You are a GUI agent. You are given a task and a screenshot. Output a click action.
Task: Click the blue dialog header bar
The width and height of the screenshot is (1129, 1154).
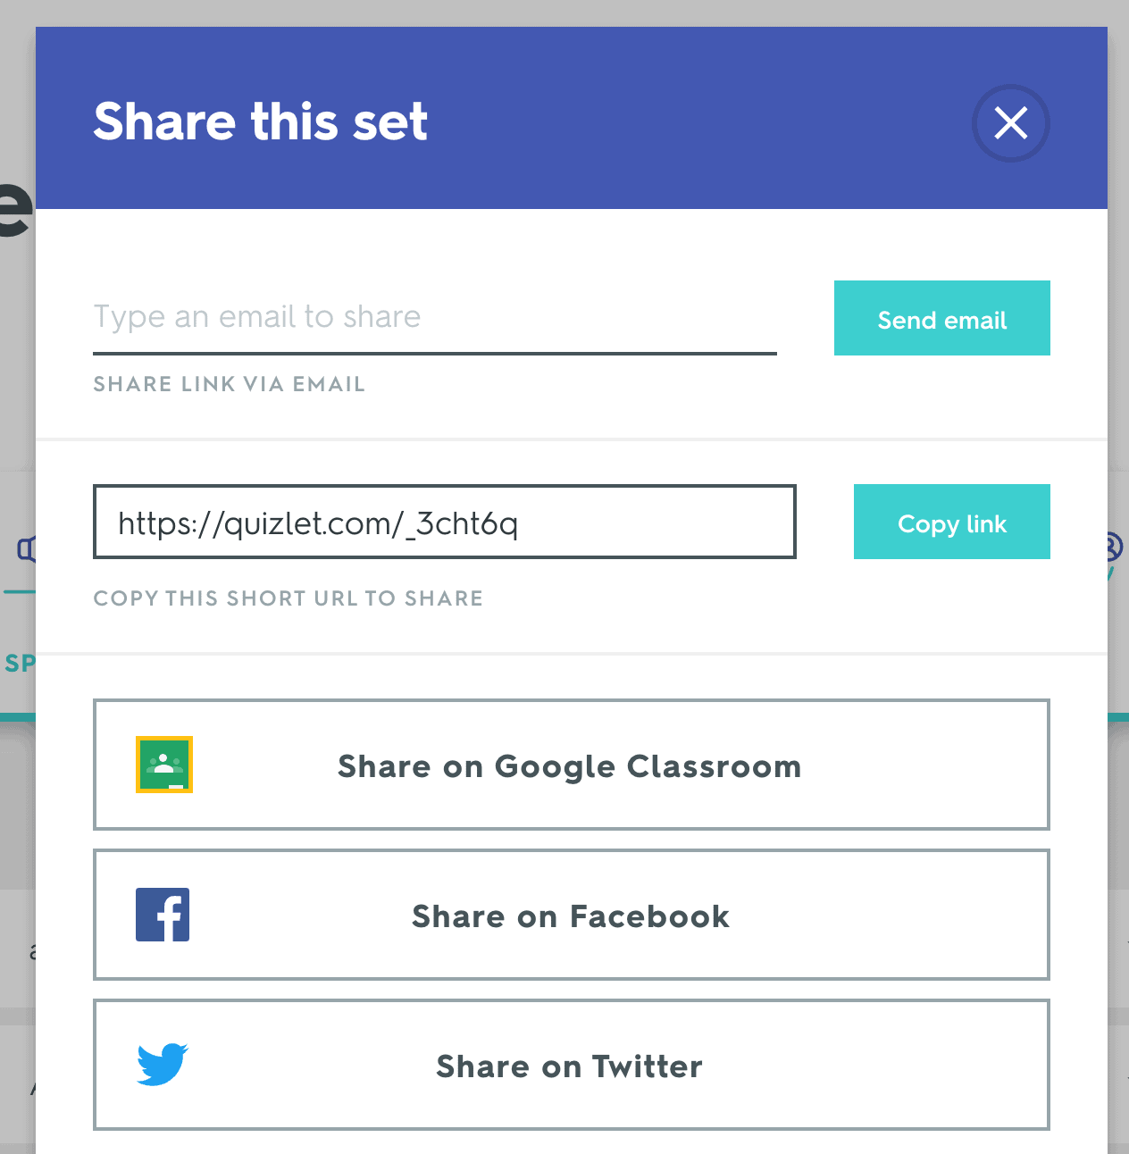572,118
